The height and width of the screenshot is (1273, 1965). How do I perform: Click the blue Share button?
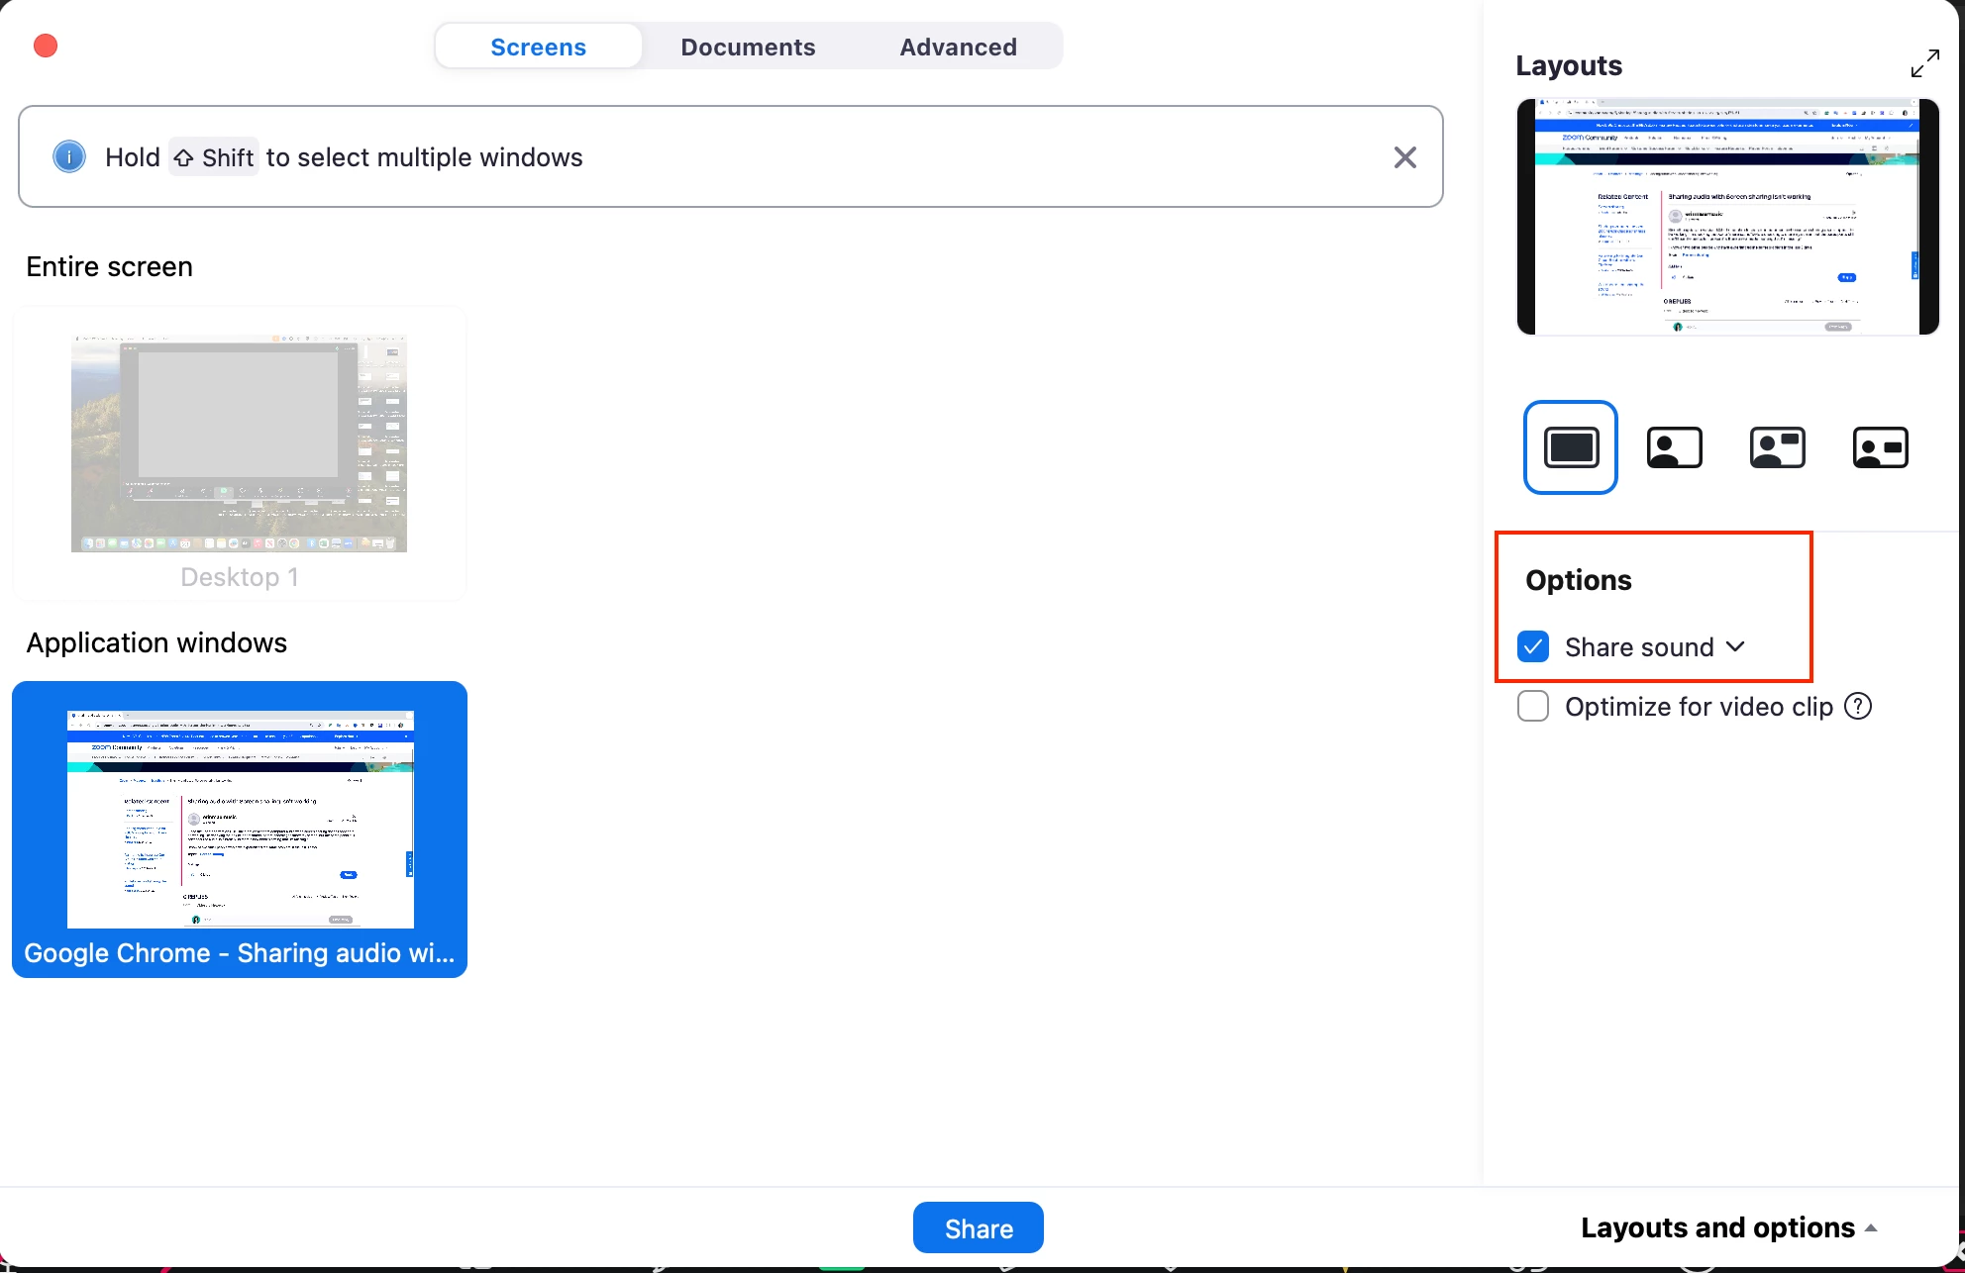(x=978, y=1227)
